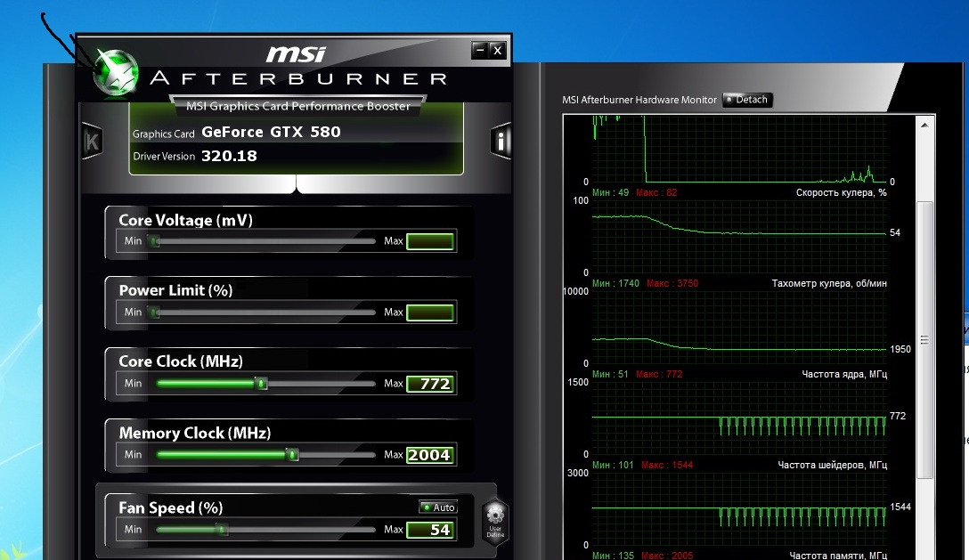Viewport: 969px width, 560px height.
Task: Click the fan speed percent graph
Action: point(739,237)
